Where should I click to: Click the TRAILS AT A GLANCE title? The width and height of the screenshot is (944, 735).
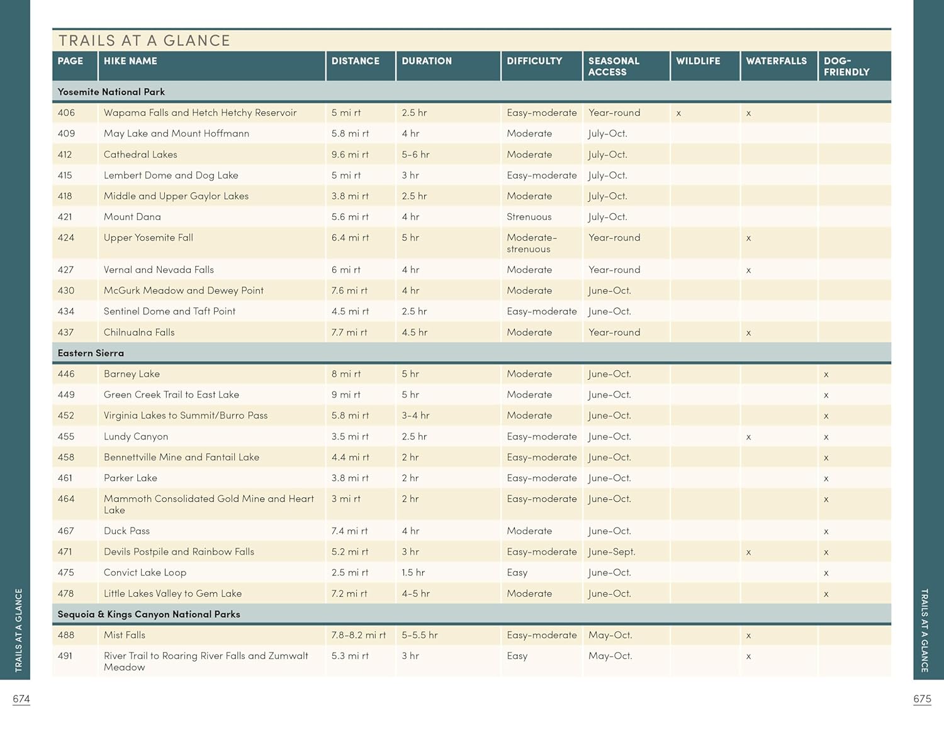coord(145,41)
